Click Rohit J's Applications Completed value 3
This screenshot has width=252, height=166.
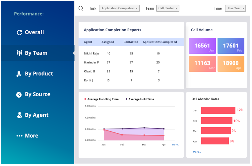click(159, 80)
